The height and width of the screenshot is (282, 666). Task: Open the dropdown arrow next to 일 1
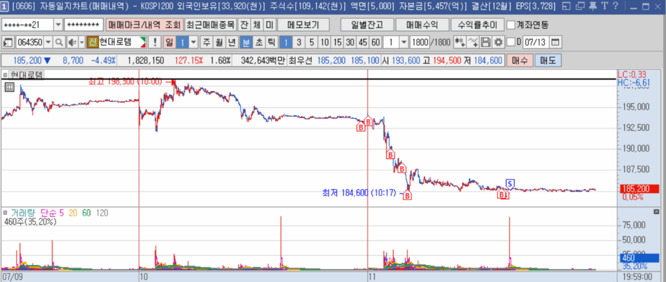coord(193,42)
